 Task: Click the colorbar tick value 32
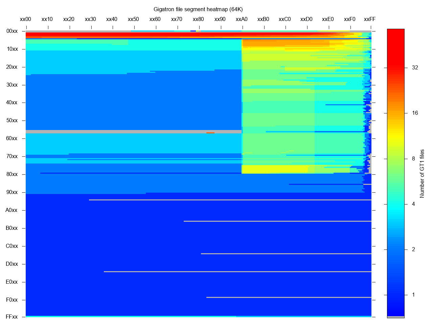click(x=415, y=68)
